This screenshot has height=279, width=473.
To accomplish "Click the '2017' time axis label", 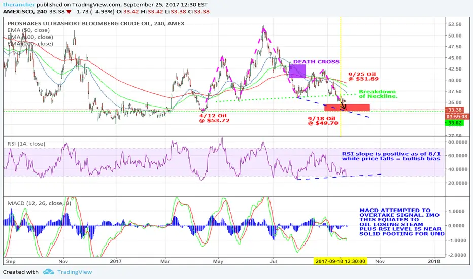I will pyautogui.click(x=116, y=261).
